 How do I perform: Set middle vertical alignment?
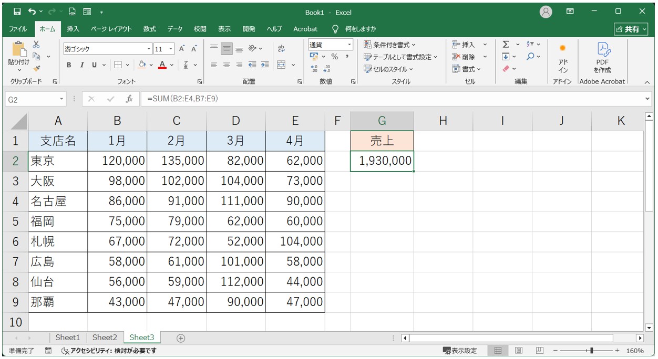point(227,49)
